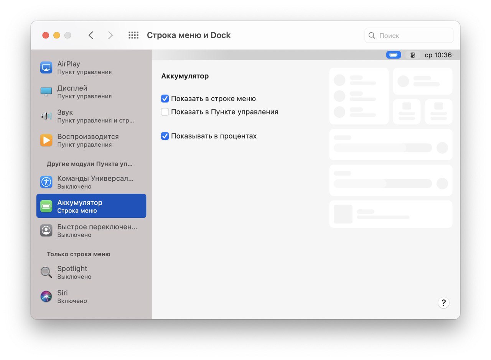491x360 pixels.
Task: Enable Показать в Пункте управления
Action: 165,112
